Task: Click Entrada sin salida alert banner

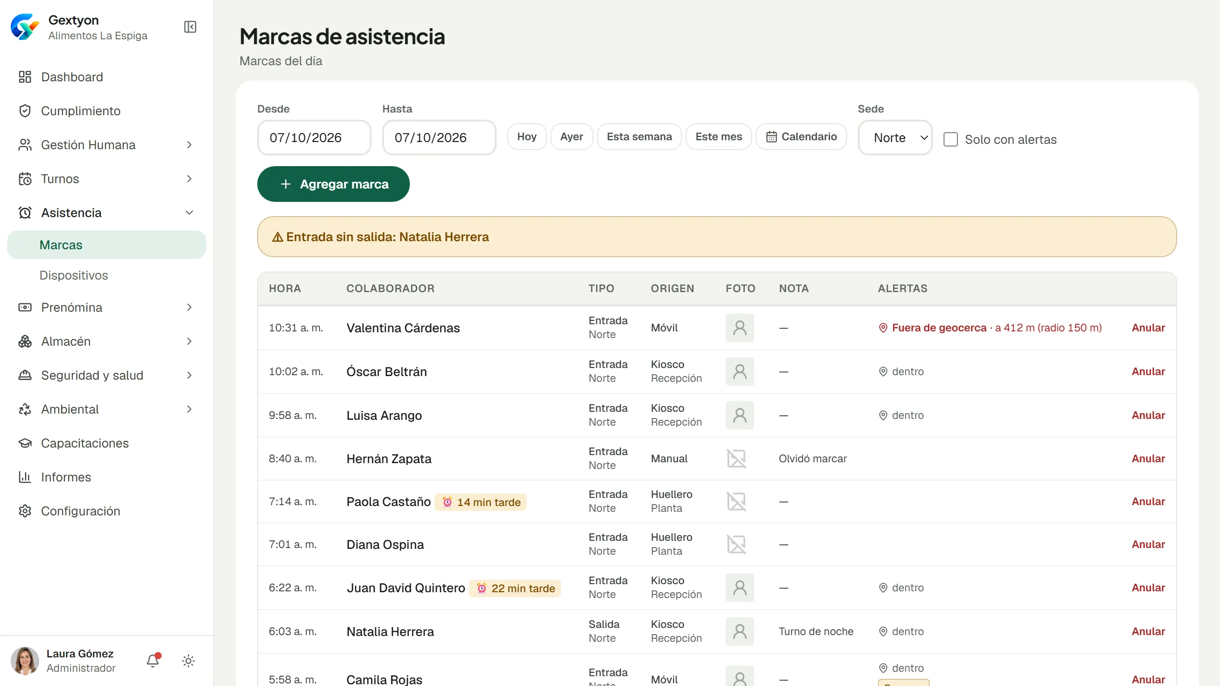Action: [717, 237]
